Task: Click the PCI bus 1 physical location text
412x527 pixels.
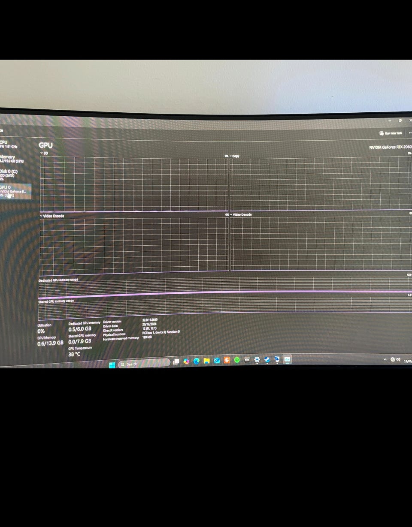Action: pyautogui.click(x=161, y=332)
